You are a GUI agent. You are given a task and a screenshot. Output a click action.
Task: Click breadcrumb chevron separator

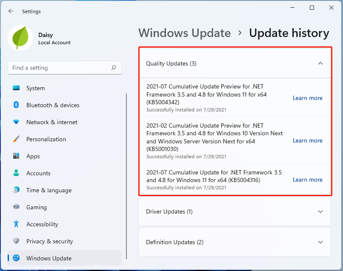240,33
